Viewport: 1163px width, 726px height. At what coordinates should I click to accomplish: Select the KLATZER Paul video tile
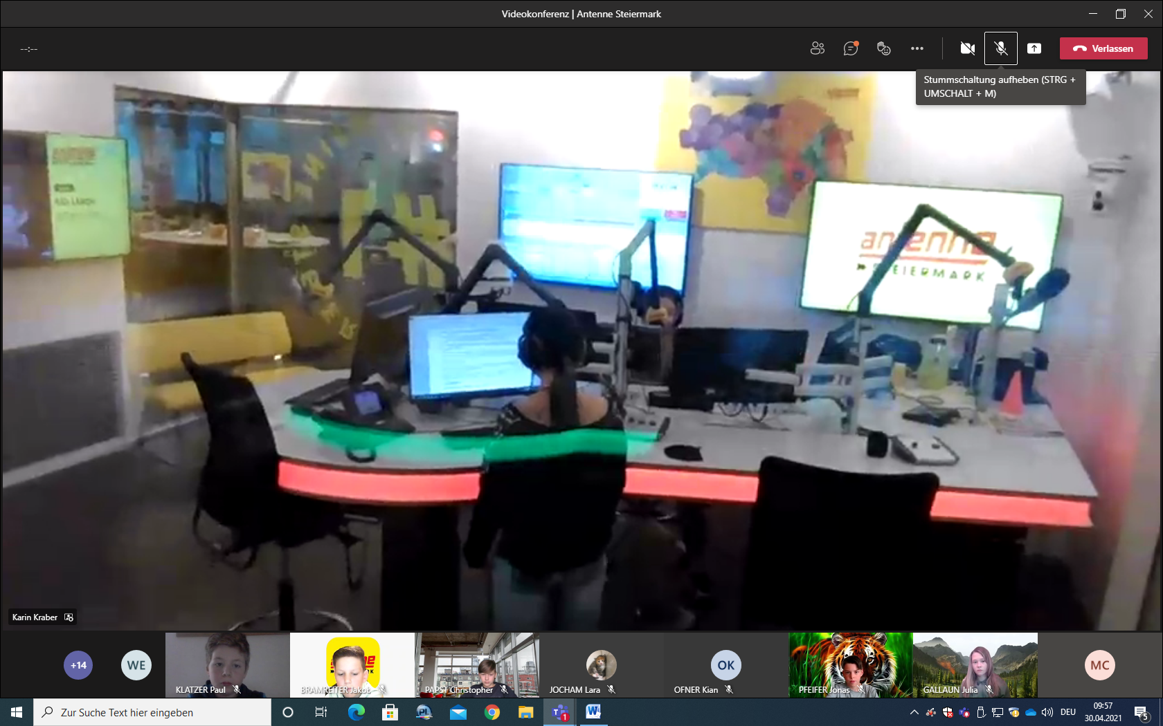227,664
